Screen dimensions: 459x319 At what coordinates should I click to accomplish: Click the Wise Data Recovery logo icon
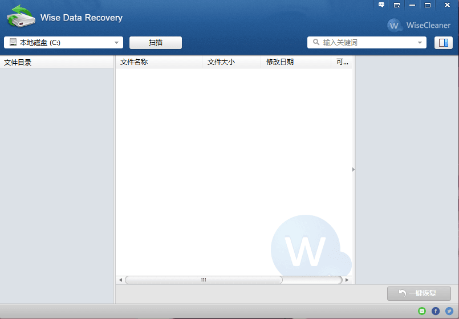21,17
